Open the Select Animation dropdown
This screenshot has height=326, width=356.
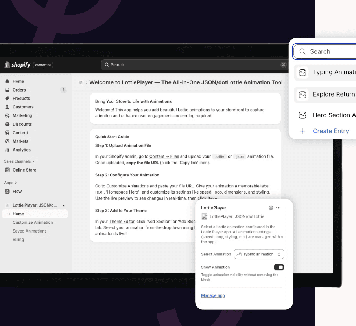coord(259,254)
